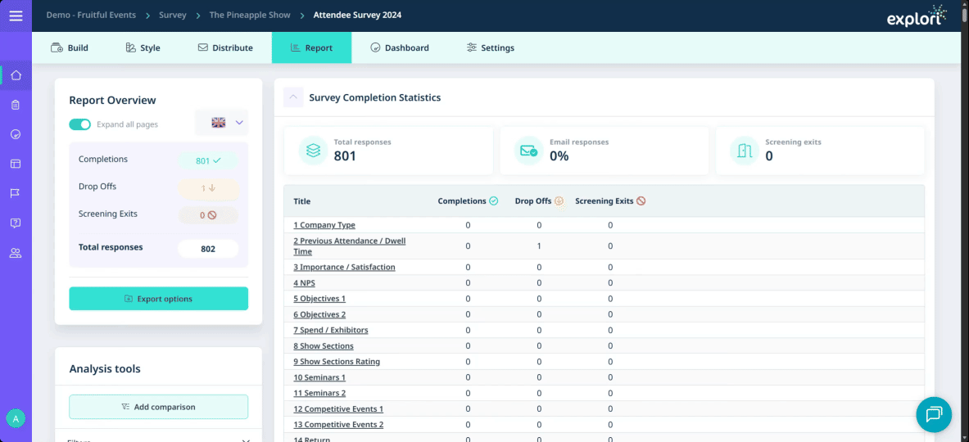The image size is (969, 442).
Task: Go to the Distribute tab
Action: point(225,47)
